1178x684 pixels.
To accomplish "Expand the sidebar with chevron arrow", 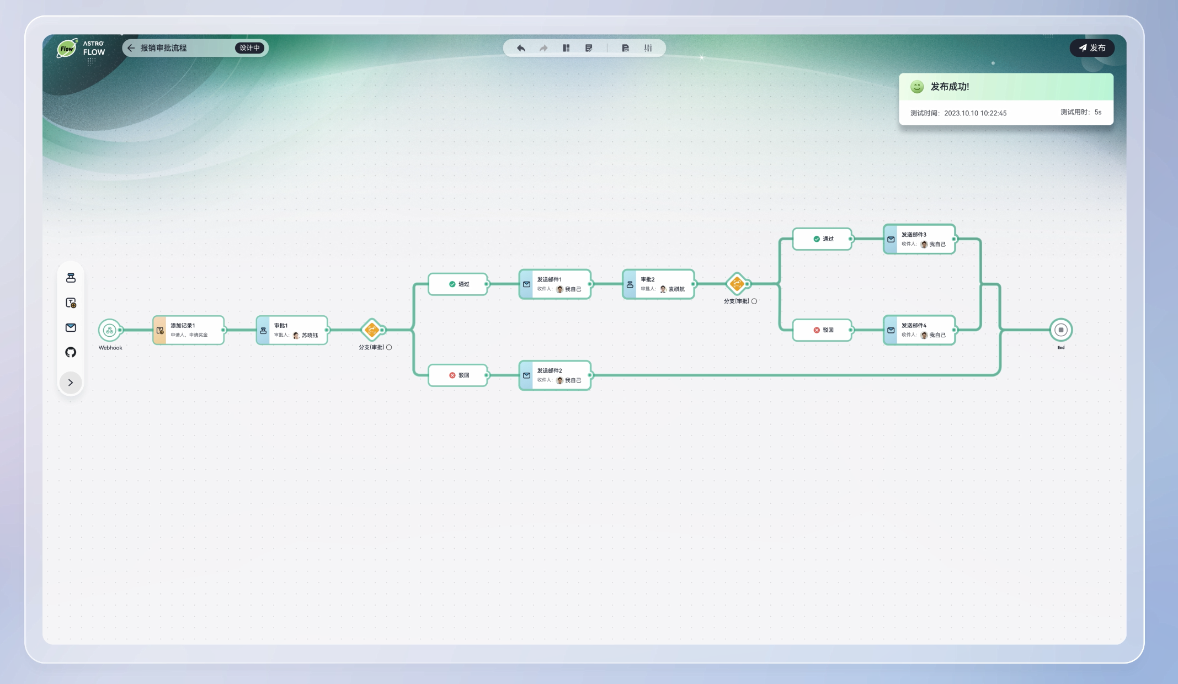I will point(71,383).
